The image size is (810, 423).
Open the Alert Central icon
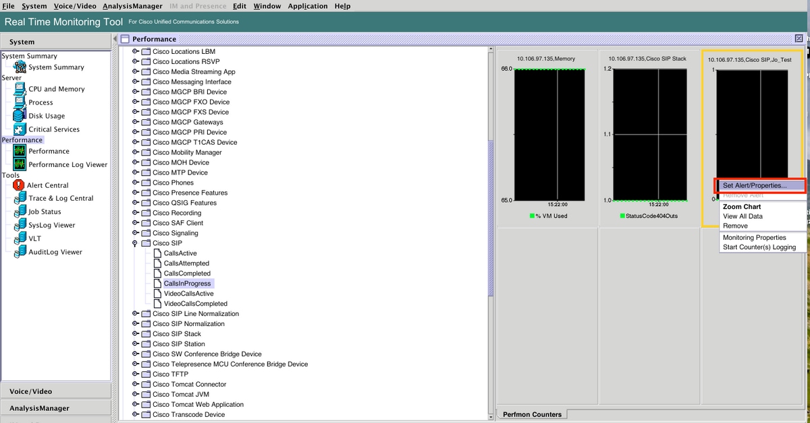pos(18,185)
